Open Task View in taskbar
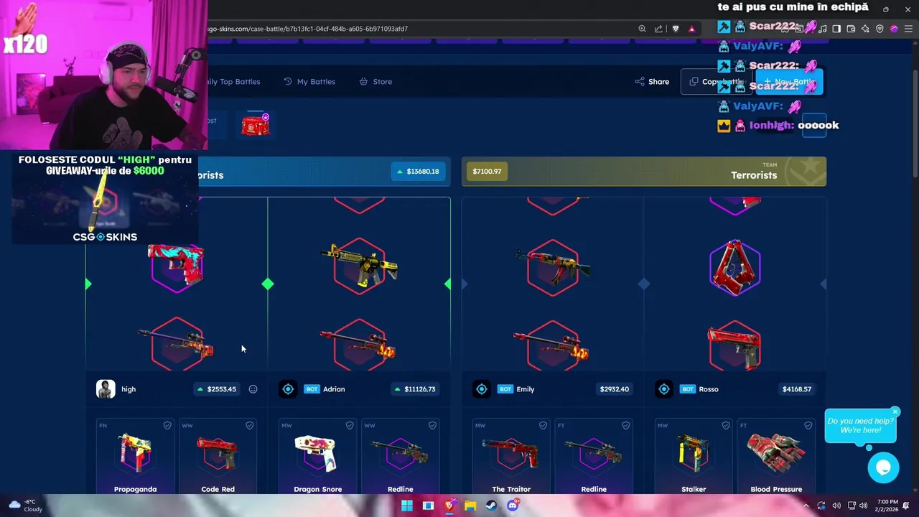 [428, 506]
